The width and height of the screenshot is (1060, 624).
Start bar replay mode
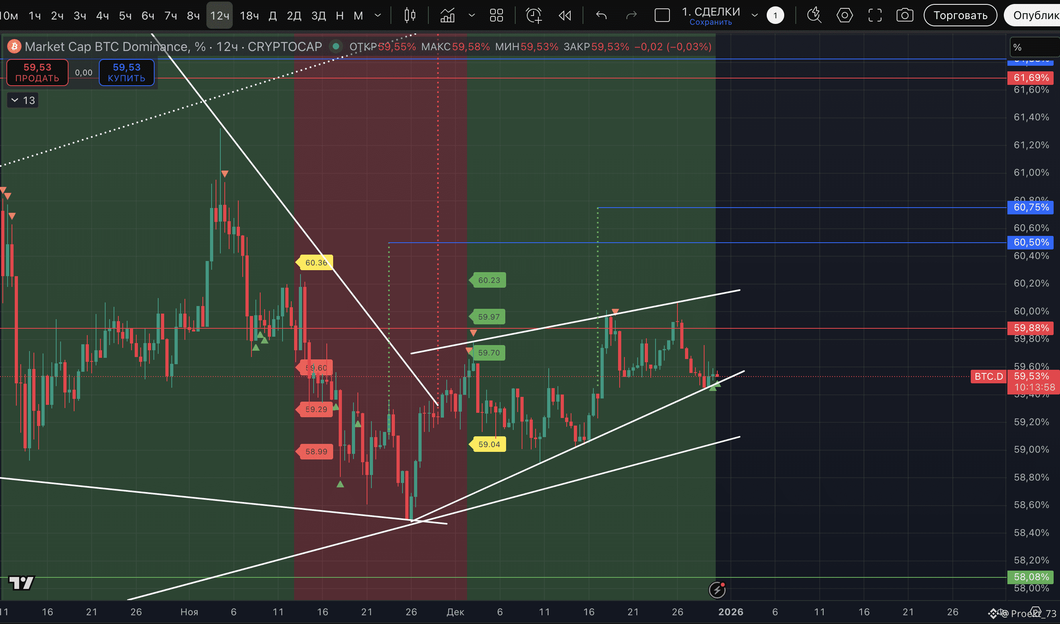point(565,16)
